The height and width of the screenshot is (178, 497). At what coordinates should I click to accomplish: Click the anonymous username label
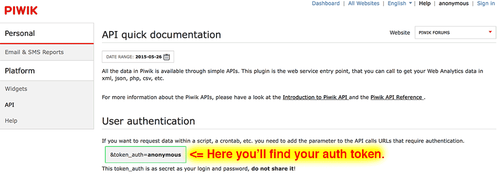[454, 3]
